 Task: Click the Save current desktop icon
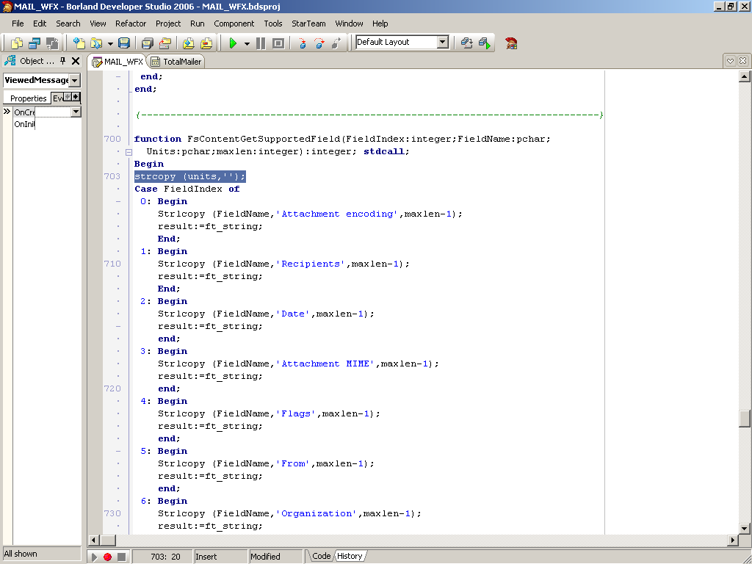(x=466, y=43)
